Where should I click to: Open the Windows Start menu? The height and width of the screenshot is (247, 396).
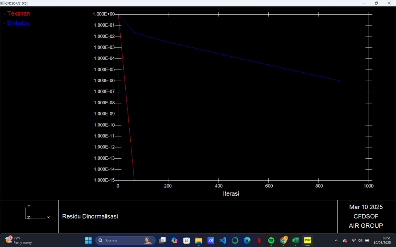coord(89,240)
